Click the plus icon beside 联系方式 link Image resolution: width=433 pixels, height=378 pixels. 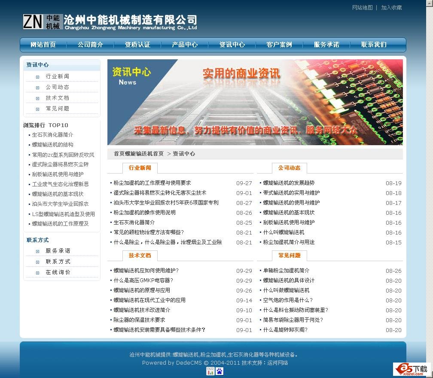point(37,262)
